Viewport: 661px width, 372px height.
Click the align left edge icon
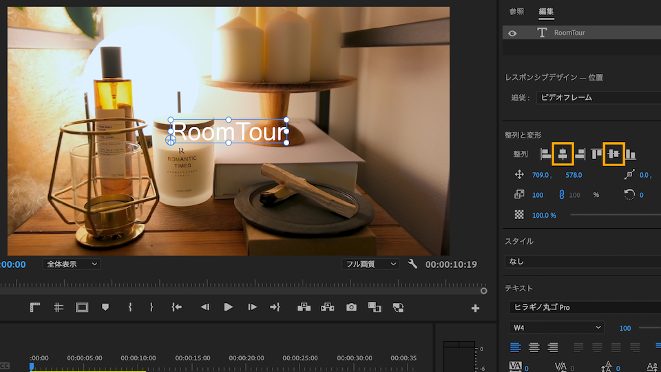click(x=546, y=154)
